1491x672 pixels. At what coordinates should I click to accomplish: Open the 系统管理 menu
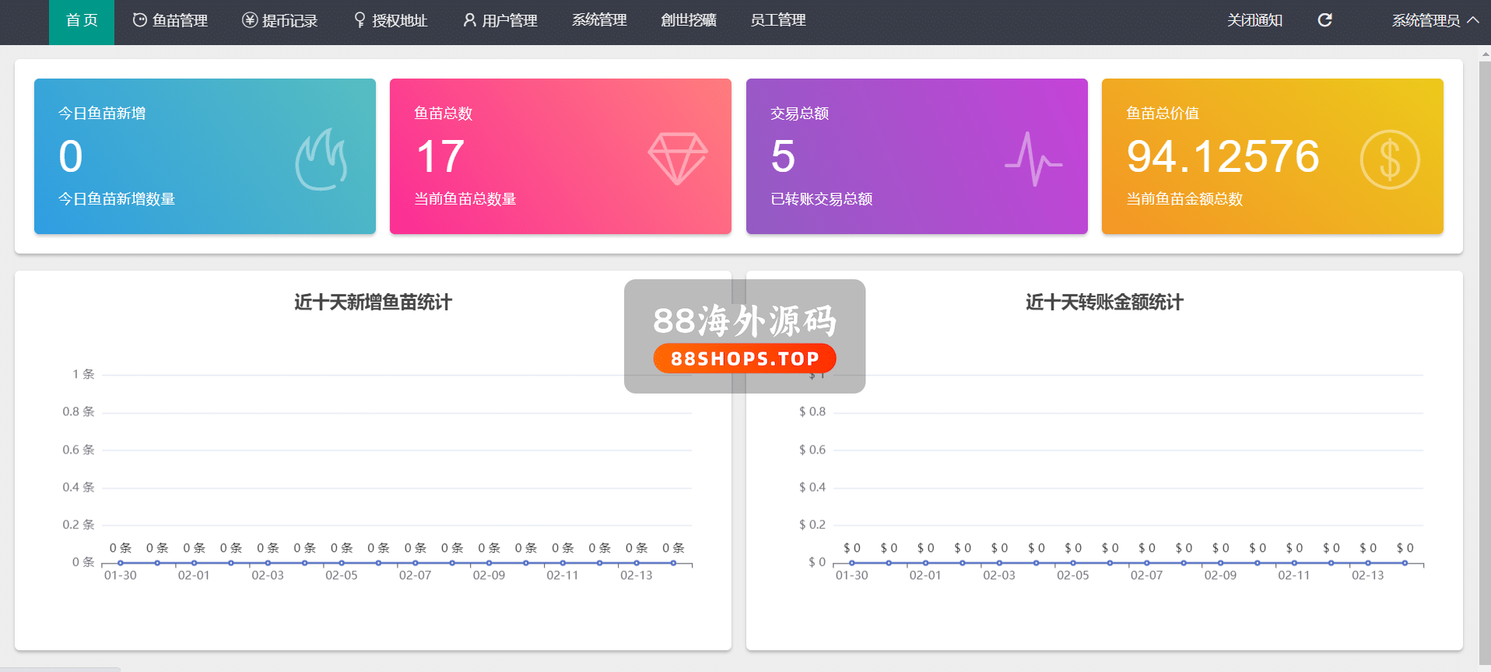tap(599, 20)
